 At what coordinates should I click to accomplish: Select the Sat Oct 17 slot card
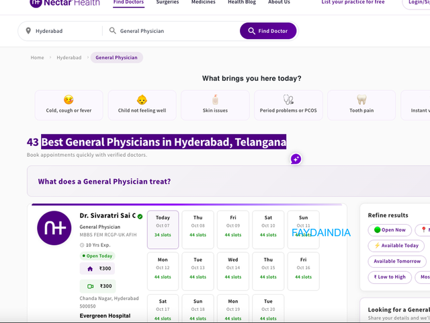[x=163, y=308]
